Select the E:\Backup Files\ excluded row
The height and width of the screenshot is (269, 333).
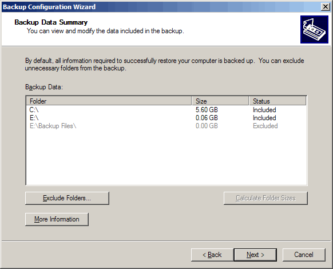[x=166, y=126]
